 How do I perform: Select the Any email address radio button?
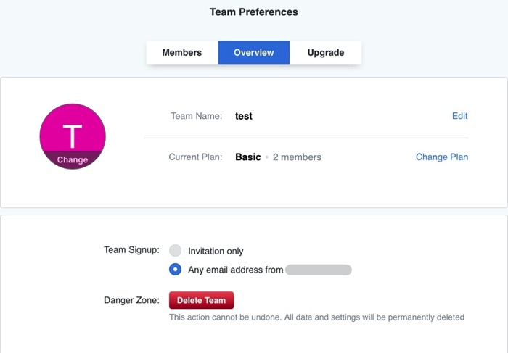pyautogui.click(x=175, y=270)
